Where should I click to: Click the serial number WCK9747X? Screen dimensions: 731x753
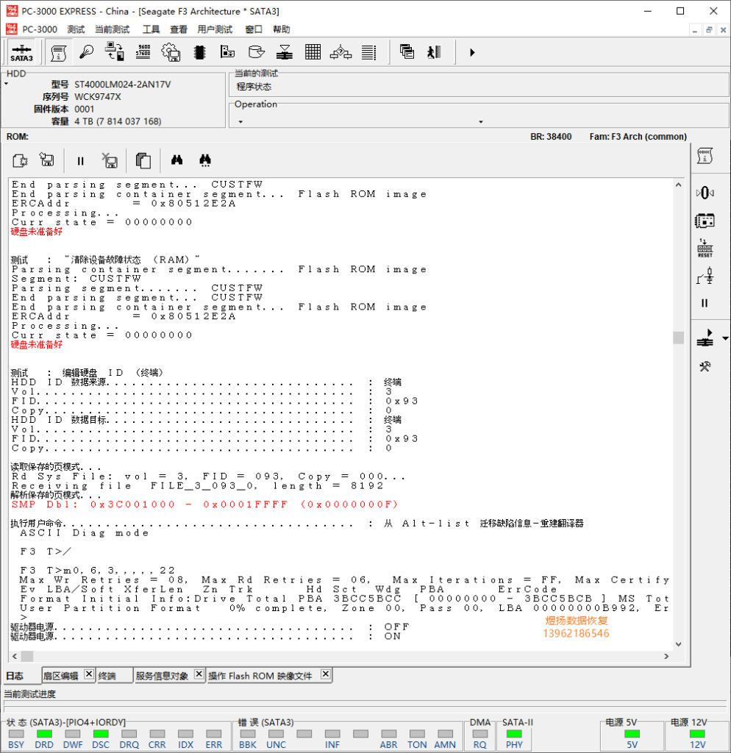pos(98,97)
